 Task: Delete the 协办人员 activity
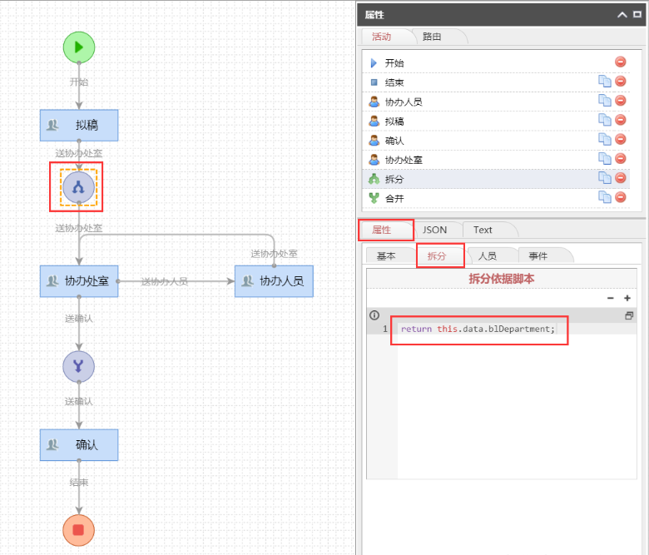point(620,102)
